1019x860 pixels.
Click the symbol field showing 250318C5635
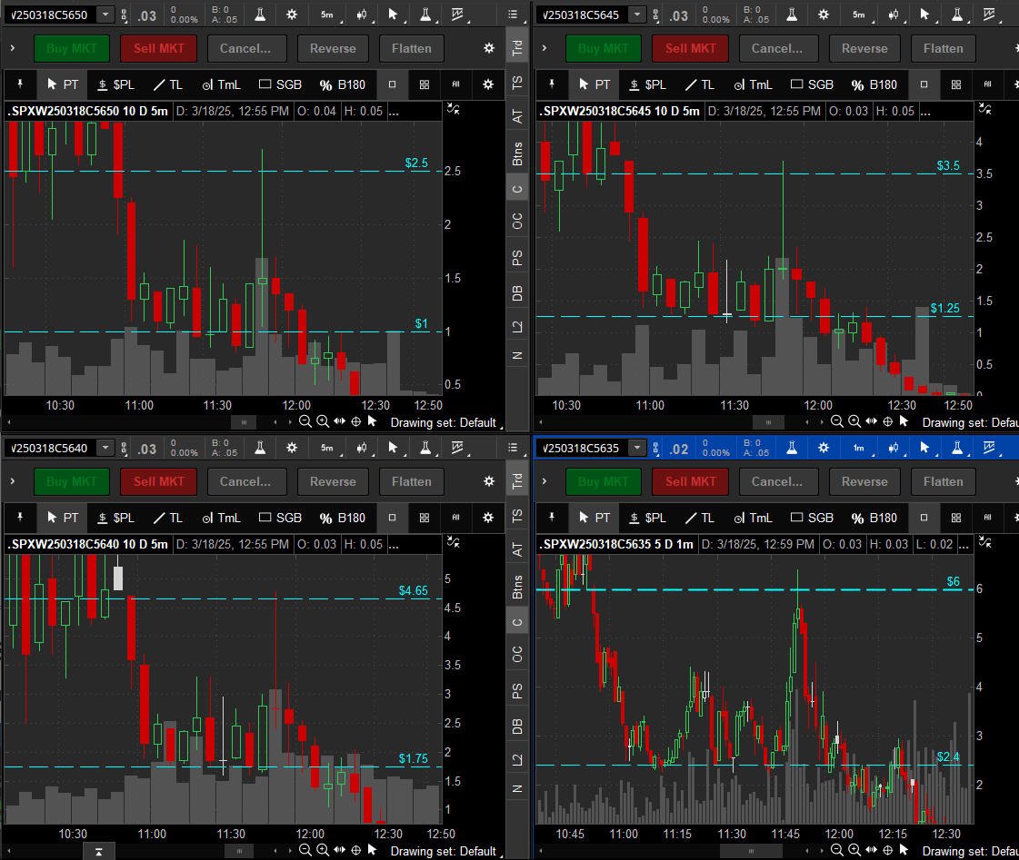pyautogui.click(x=583, y=447)
